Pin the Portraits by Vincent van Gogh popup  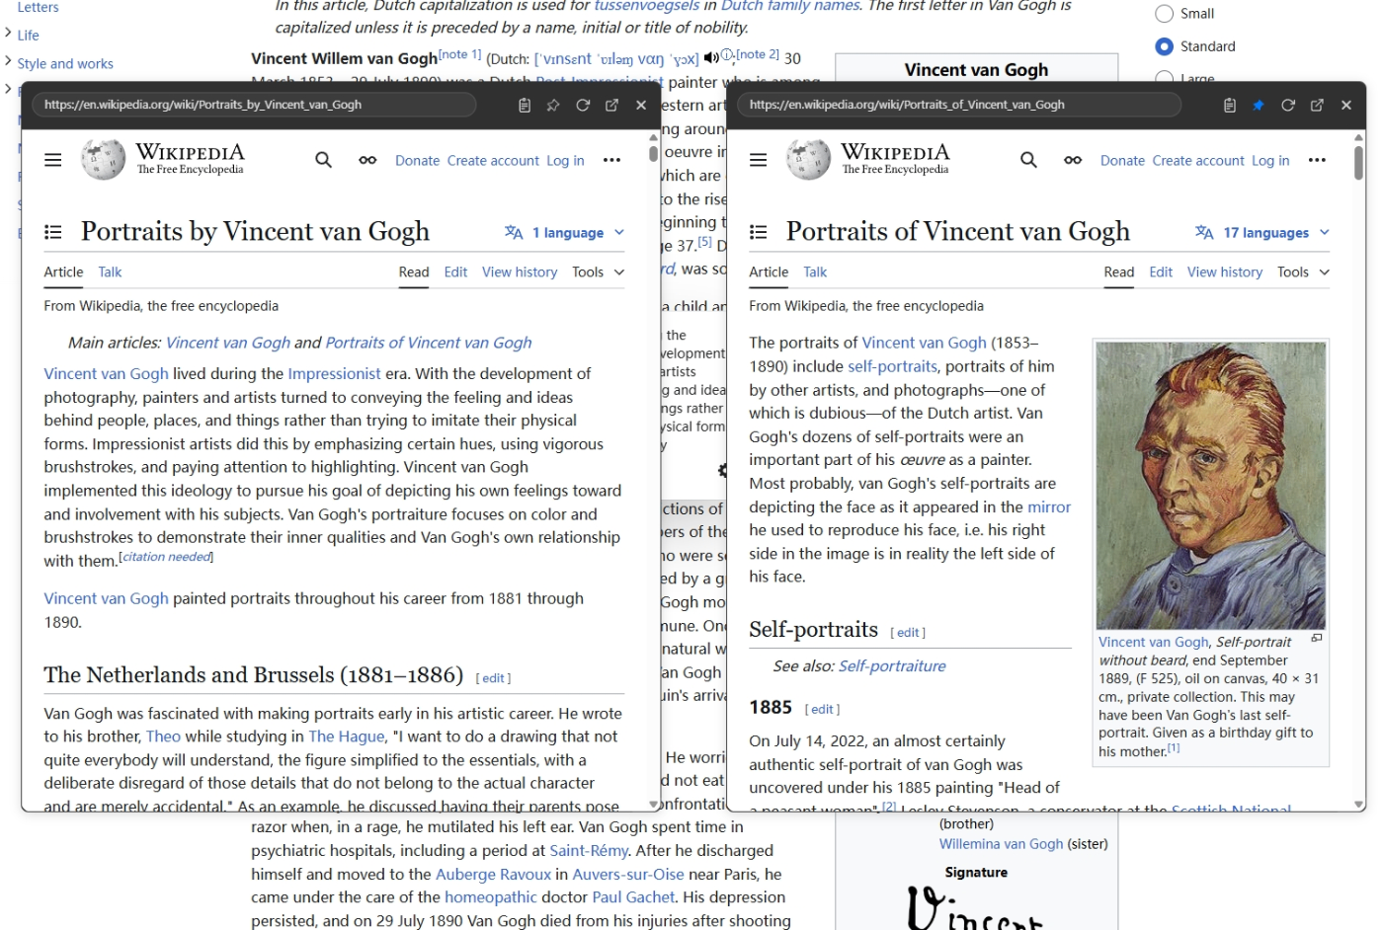pos(553,105)
